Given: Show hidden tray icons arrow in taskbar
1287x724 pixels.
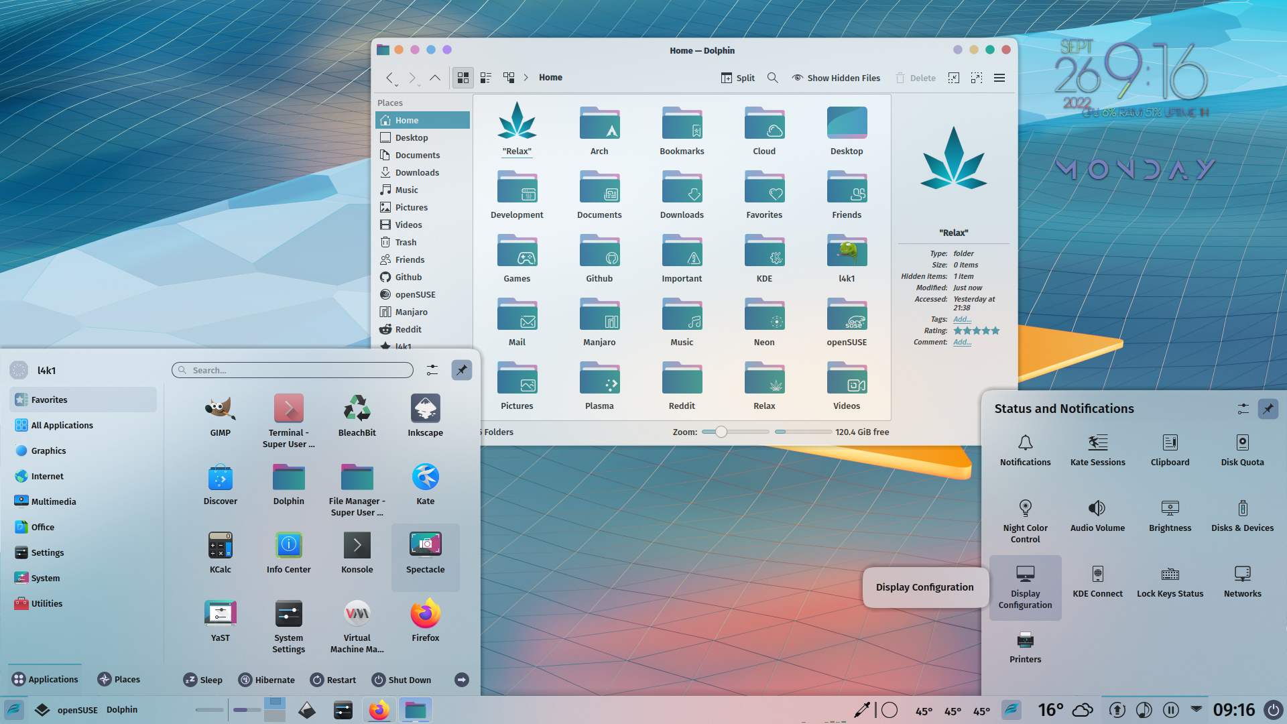Looking at the screenshot, I should (x=1197, y=709).
